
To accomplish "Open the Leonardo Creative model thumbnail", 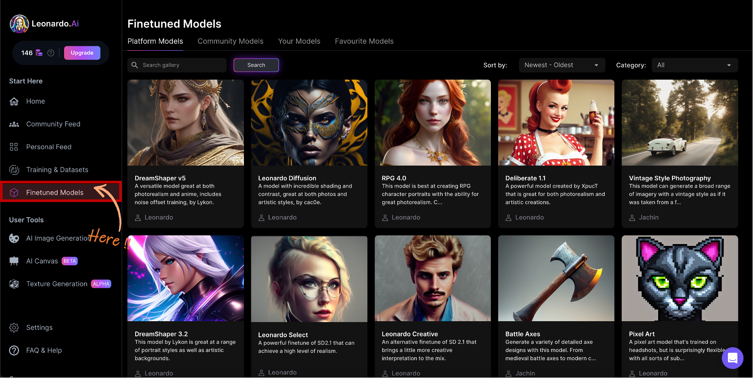I will click(x=433, y=278).
